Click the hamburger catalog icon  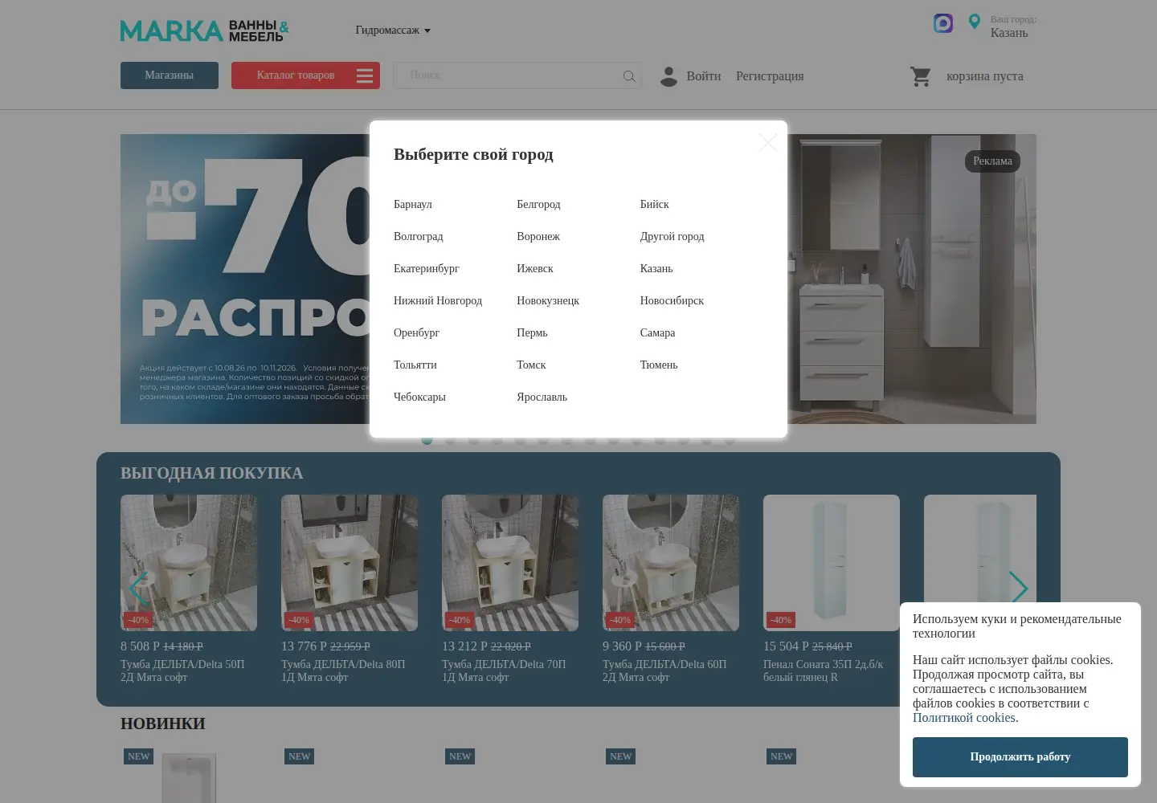click(x=365, y=75)
